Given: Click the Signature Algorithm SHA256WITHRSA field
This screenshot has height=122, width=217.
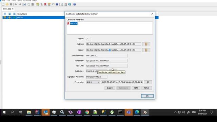Looking at the screenshot, I should pyautogui.click(x=96, y=77).
